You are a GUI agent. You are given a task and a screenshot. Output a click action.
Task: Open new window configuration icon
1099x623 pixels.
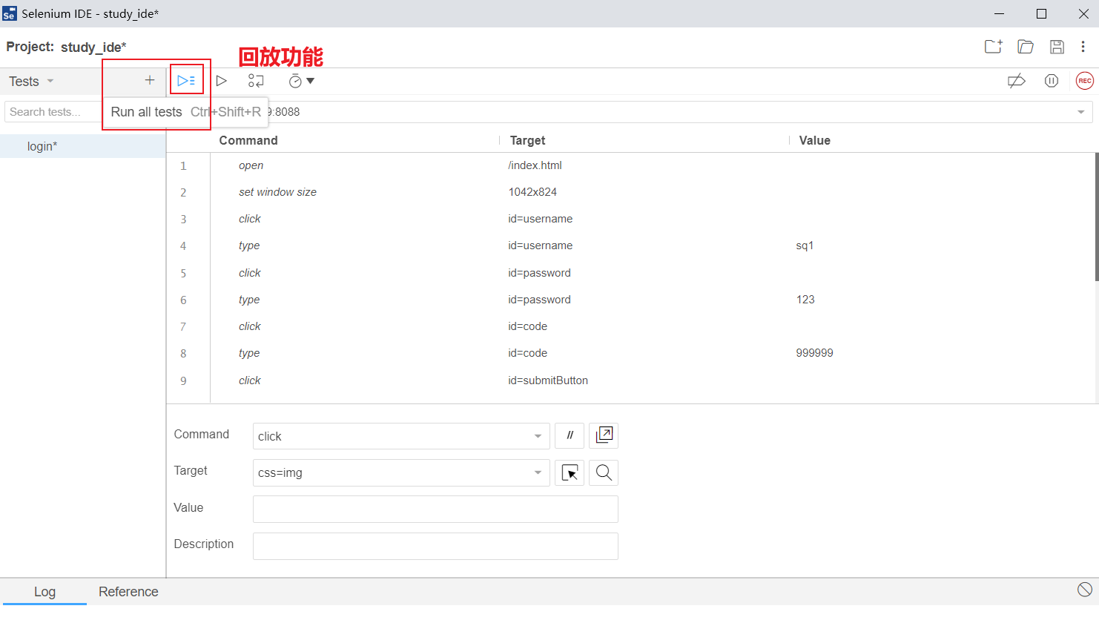[604, 436]
